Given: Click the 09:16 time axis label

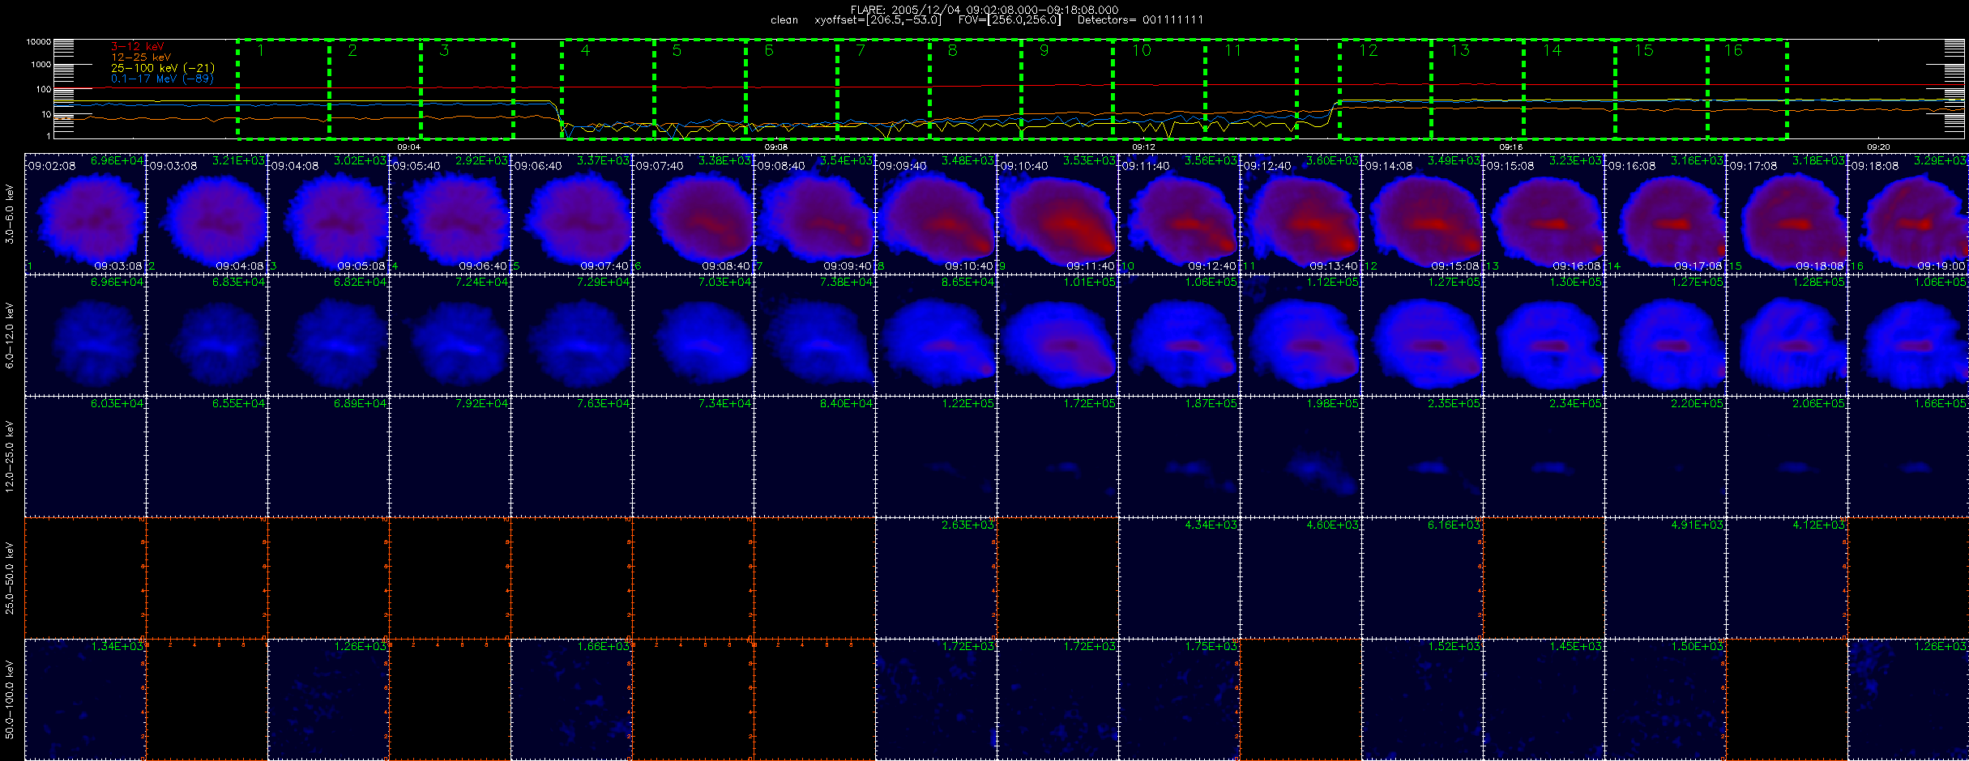Looking at the screenshot, I should coord(1511,147).
